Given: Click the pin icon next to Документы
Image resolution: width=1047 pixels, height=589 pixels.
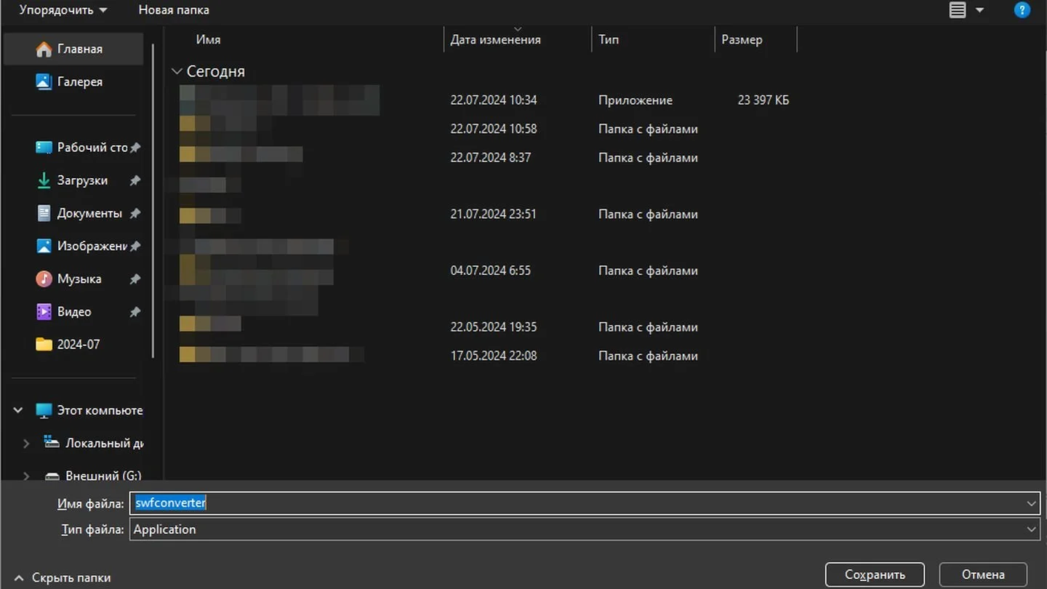Looking at the screenshot, I should tap(135, 214).
